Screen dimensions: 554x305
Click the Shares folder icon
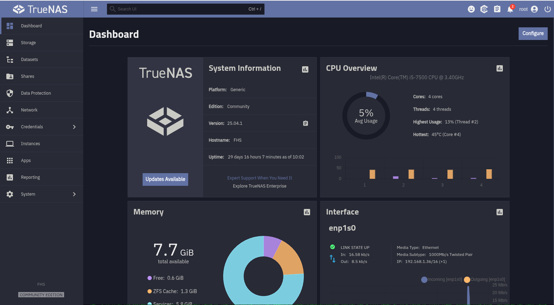tap(10, 76)
